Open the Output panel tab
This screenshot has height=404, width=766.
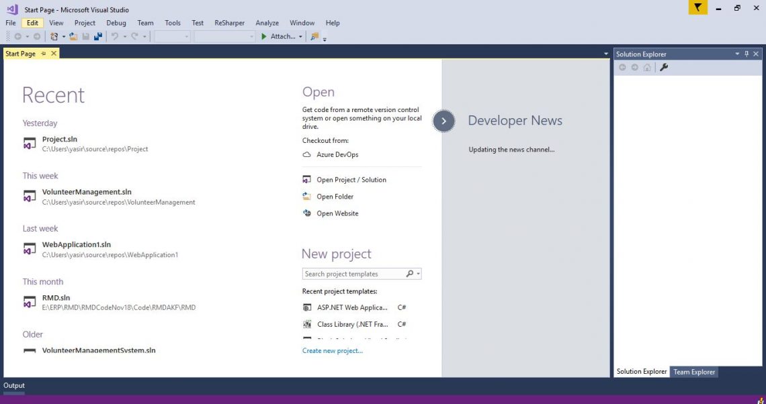pyautogui.click(x=14, y=385)
